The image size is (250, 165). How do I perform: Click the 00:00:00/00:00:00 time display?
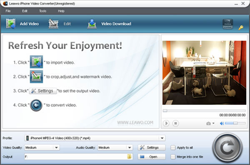pyautogui.click(x=232, y=115)
